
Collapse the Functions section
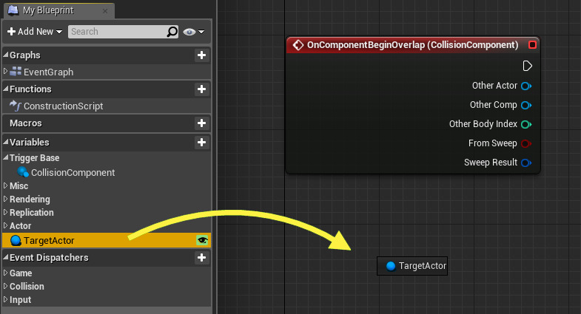click(6, 89)
